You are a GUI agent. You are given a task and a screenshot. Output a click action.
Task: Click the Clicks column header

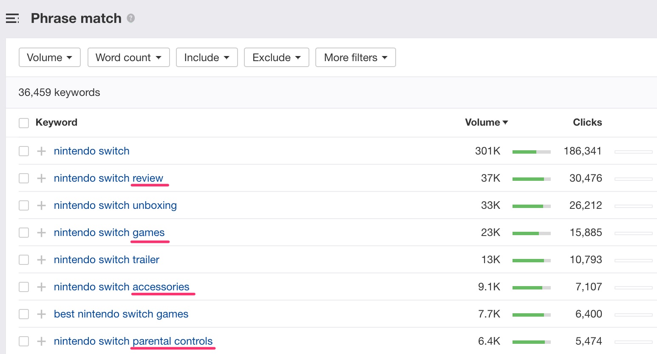click(x=587, y=122)
